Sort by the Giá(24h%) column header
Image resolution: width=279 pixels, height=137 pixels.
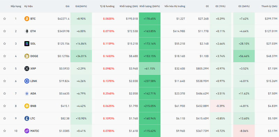pos(81,6)
